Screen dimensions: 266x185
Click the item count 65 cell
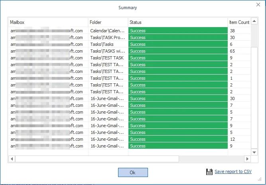[x=239, y=51]
